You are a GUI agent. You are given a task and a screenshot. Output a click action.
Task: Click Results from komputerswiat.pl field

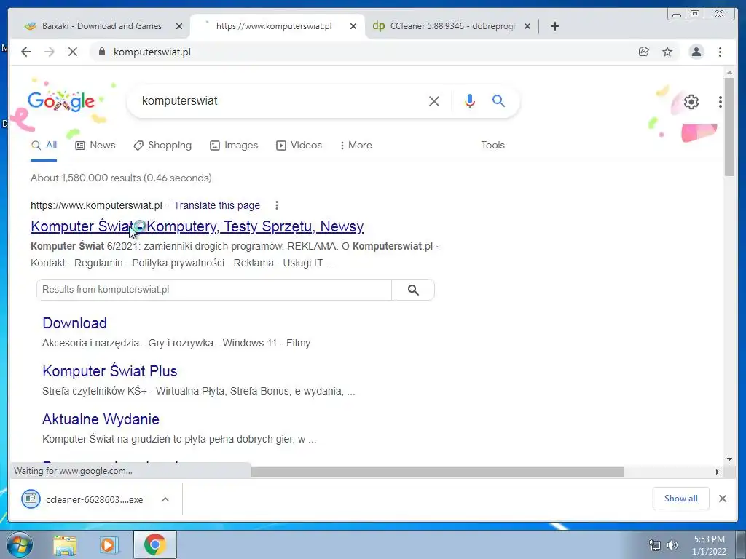(x=214, y=290)
